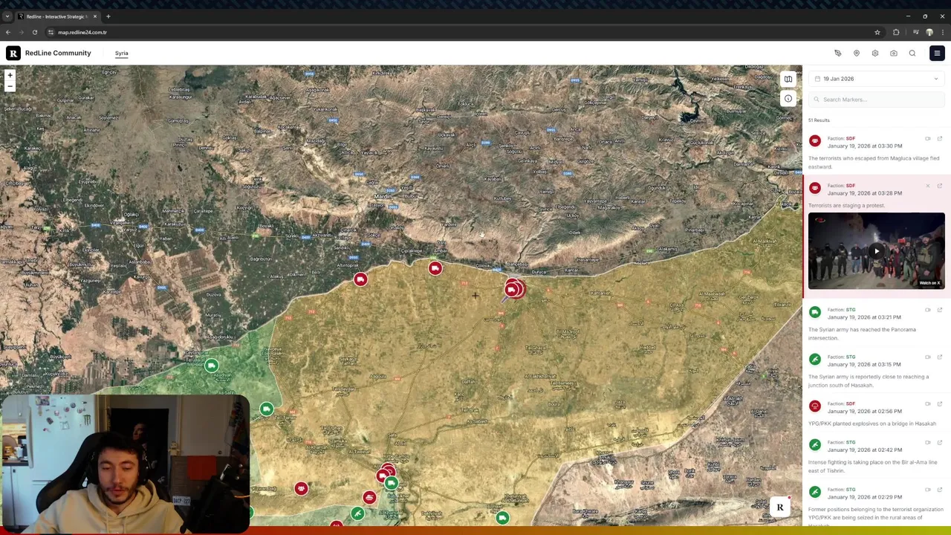951x535 pixels.
Task: Go back with the browser back arrow
Action: (x=8, y=33)
